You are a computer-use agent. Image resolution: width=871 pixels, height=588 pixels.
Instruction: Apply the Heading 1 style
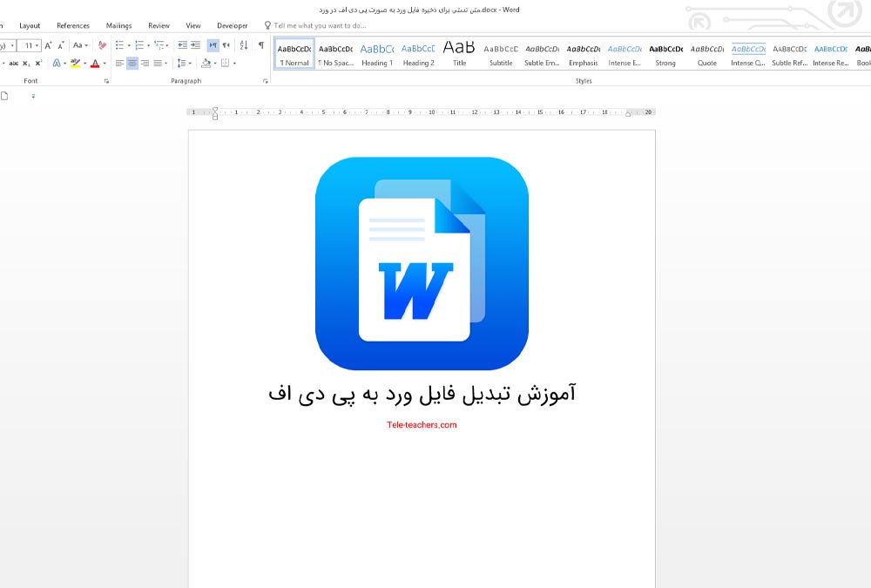[377, 54]
